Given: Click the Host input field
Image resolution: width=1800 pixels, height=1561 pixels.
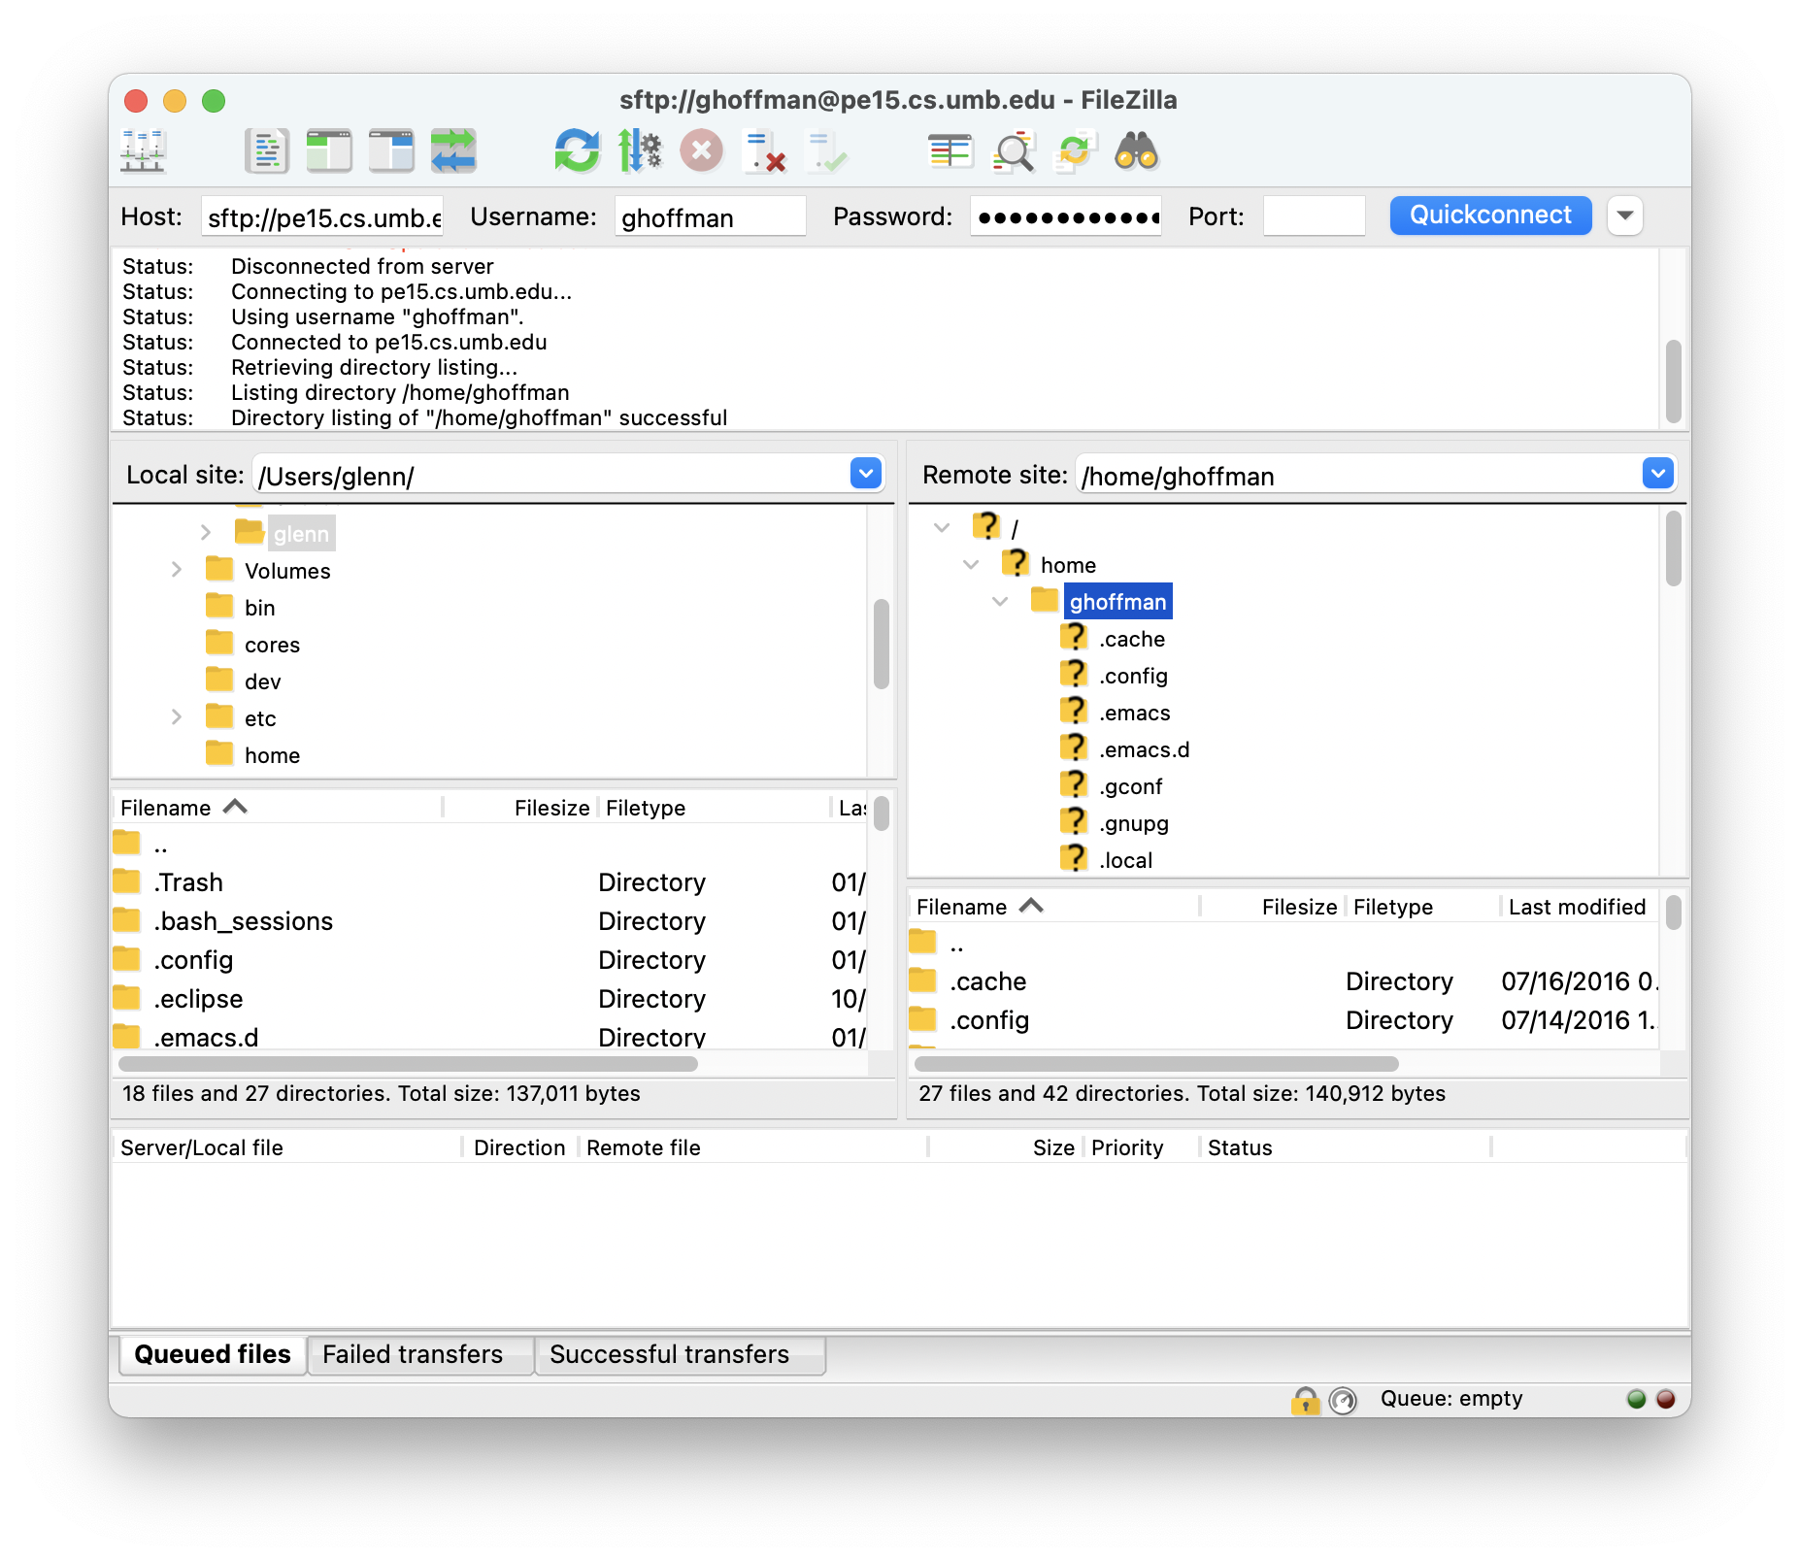Looking at the screenshot, I should (322, 216).
